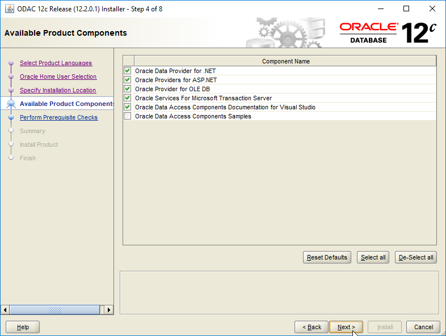Click the Reset Defaults button
Image resolution: width=446 pixels, height=336 pixels.
pyautogui.click(x=327, y=257)
